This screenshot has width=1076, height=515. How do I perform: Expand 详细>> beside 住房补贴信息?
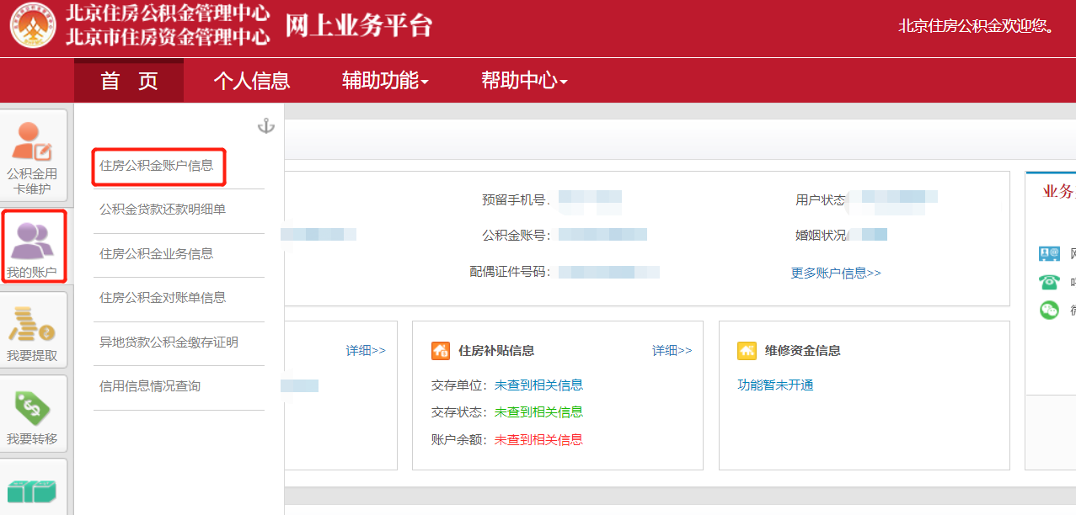pyautogui.click(x=671, y=351)
